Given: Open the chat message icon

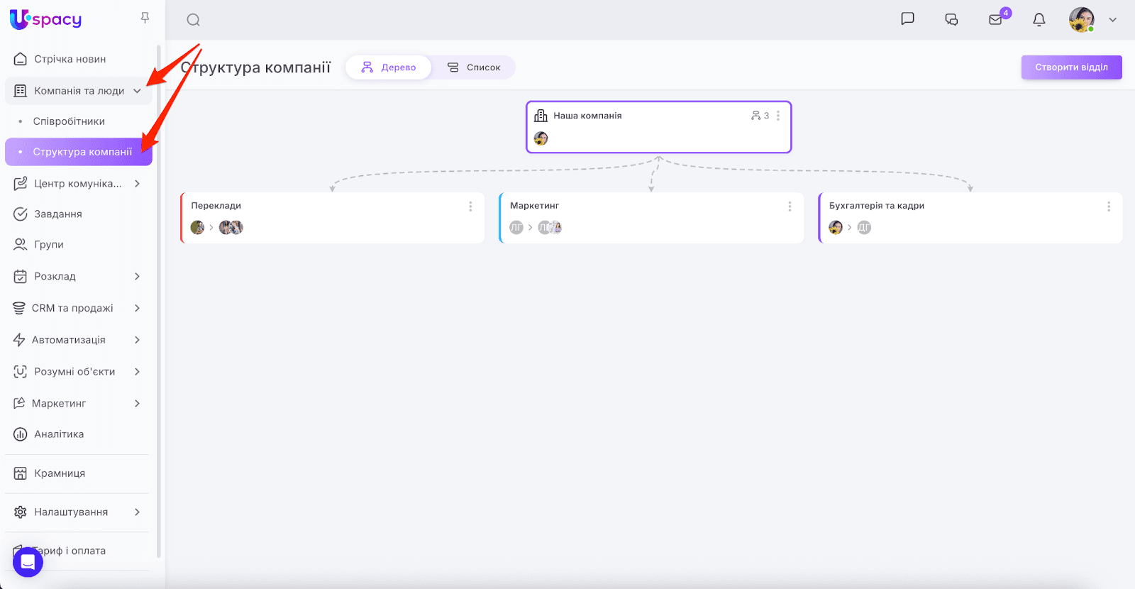Looking at the screenshot, I should 907,19.
